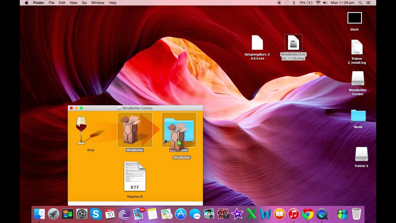Open the volume control in menu bar

325,3
